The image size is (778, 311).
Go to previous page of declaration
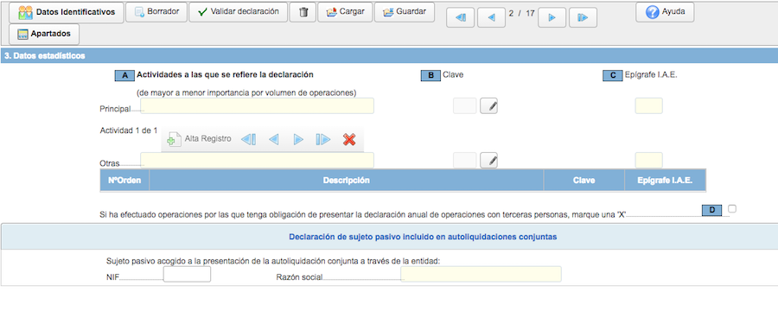[x=491, y=17]
